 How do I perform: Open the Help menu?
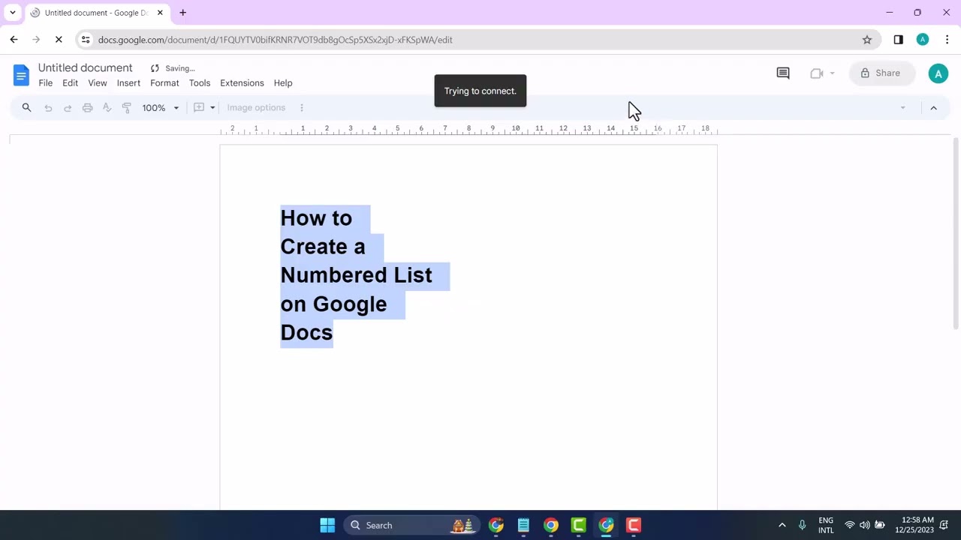tap(283, 83)
